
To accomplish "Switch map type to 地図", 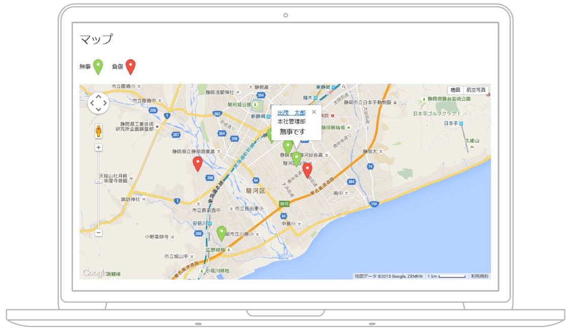I will coord(455,90).
